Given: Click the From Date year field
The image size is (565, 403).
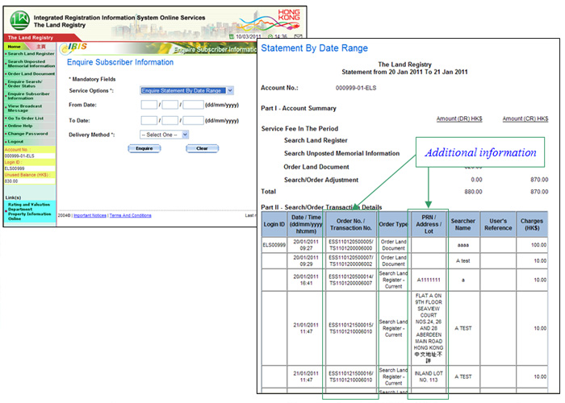Looking at the screenshot, I should click(x=193, y=105).
